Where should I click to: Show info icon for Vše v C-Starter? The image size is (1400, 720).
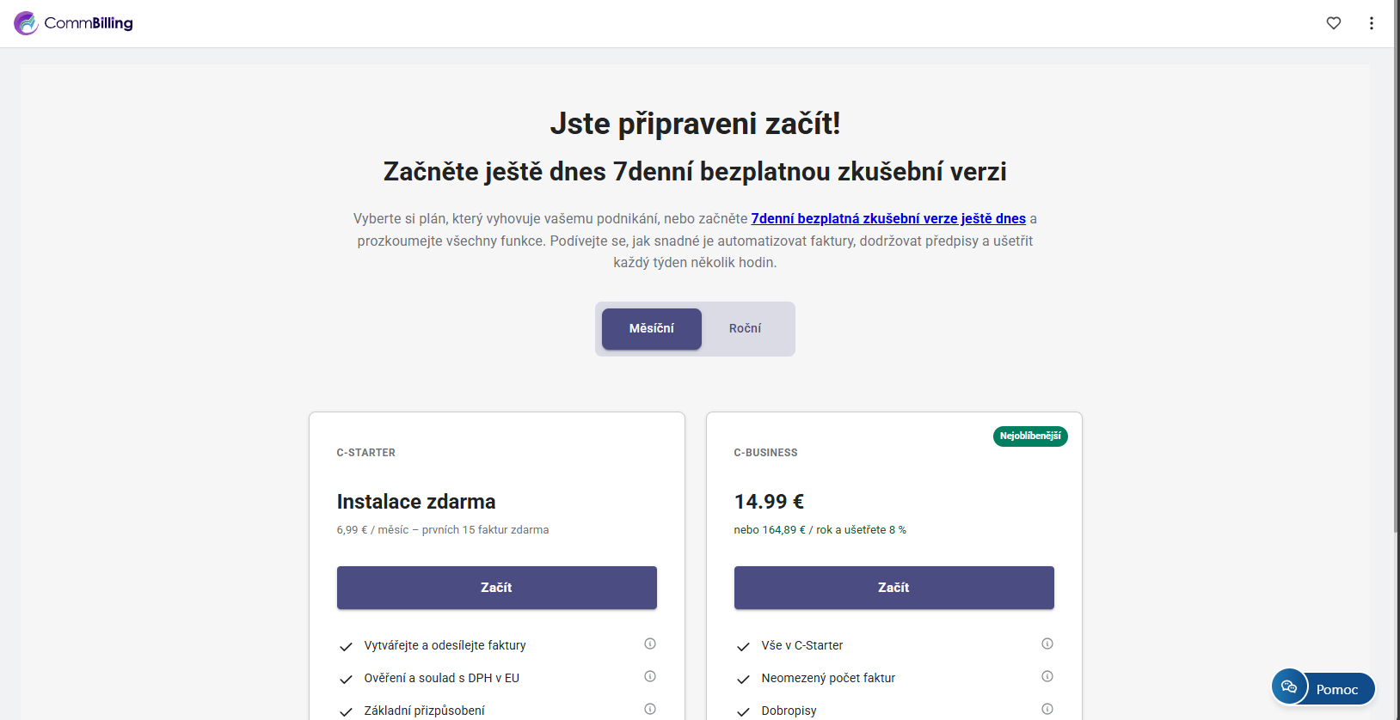click(x=1047, y=644)
